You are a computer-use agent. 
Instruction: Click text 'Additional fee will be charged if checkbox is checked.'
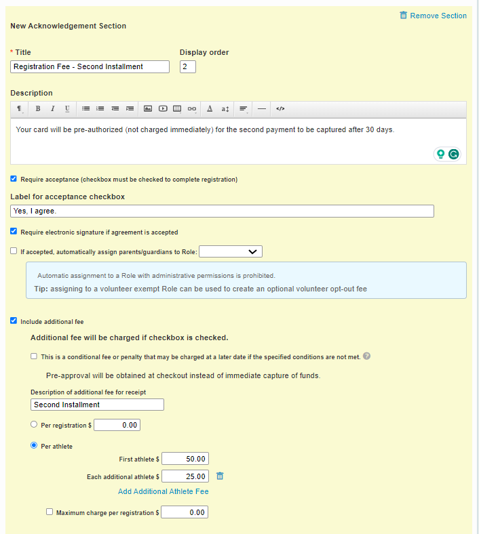pyautogui.click(x=130, y=337)
